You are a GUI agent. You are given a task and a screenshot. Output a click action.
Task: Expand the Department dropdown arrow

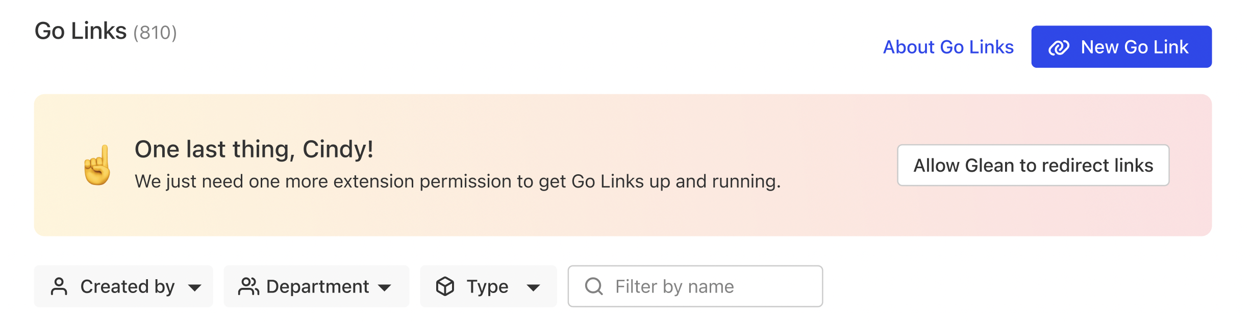(x=385, y=288)
